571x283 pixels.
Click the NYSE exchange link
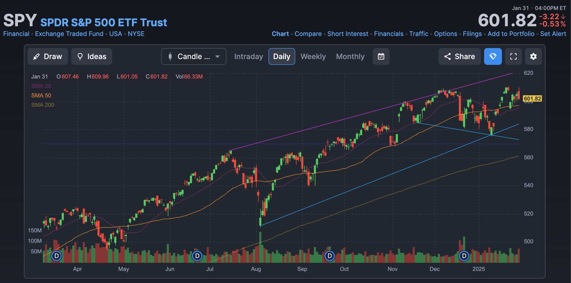pyautogui.click(x=136, y=34)
